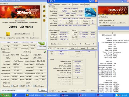Click the Memory Size 128 MB field
129x97 pixels.
pos(16,70)
